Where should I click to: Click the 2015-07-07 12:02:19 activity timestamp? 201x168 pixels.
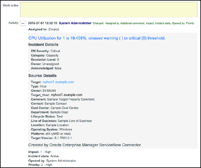(x=42, y=23)
